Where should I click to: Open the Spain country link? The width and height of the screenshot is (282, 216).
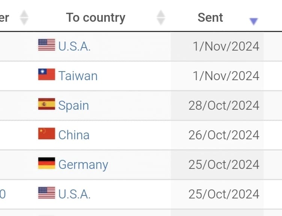73,106
